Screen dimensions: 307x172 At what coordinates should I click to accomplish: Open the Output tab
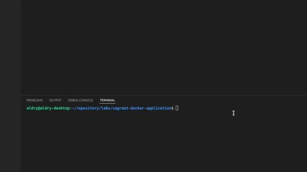55,100
